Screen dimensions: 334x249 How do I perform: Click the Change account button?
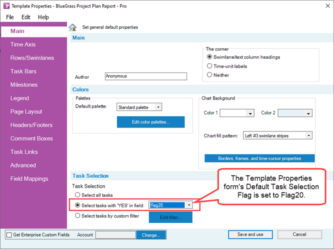coord(151,235)
